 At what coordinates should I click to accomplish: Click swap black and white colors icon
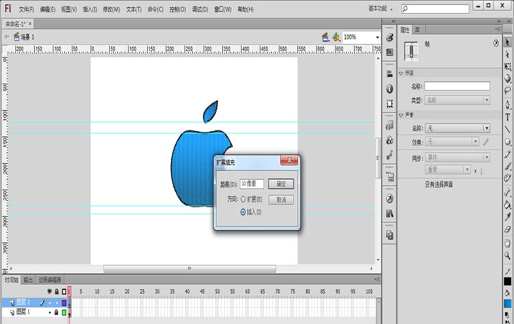click(x=508, y=314)
